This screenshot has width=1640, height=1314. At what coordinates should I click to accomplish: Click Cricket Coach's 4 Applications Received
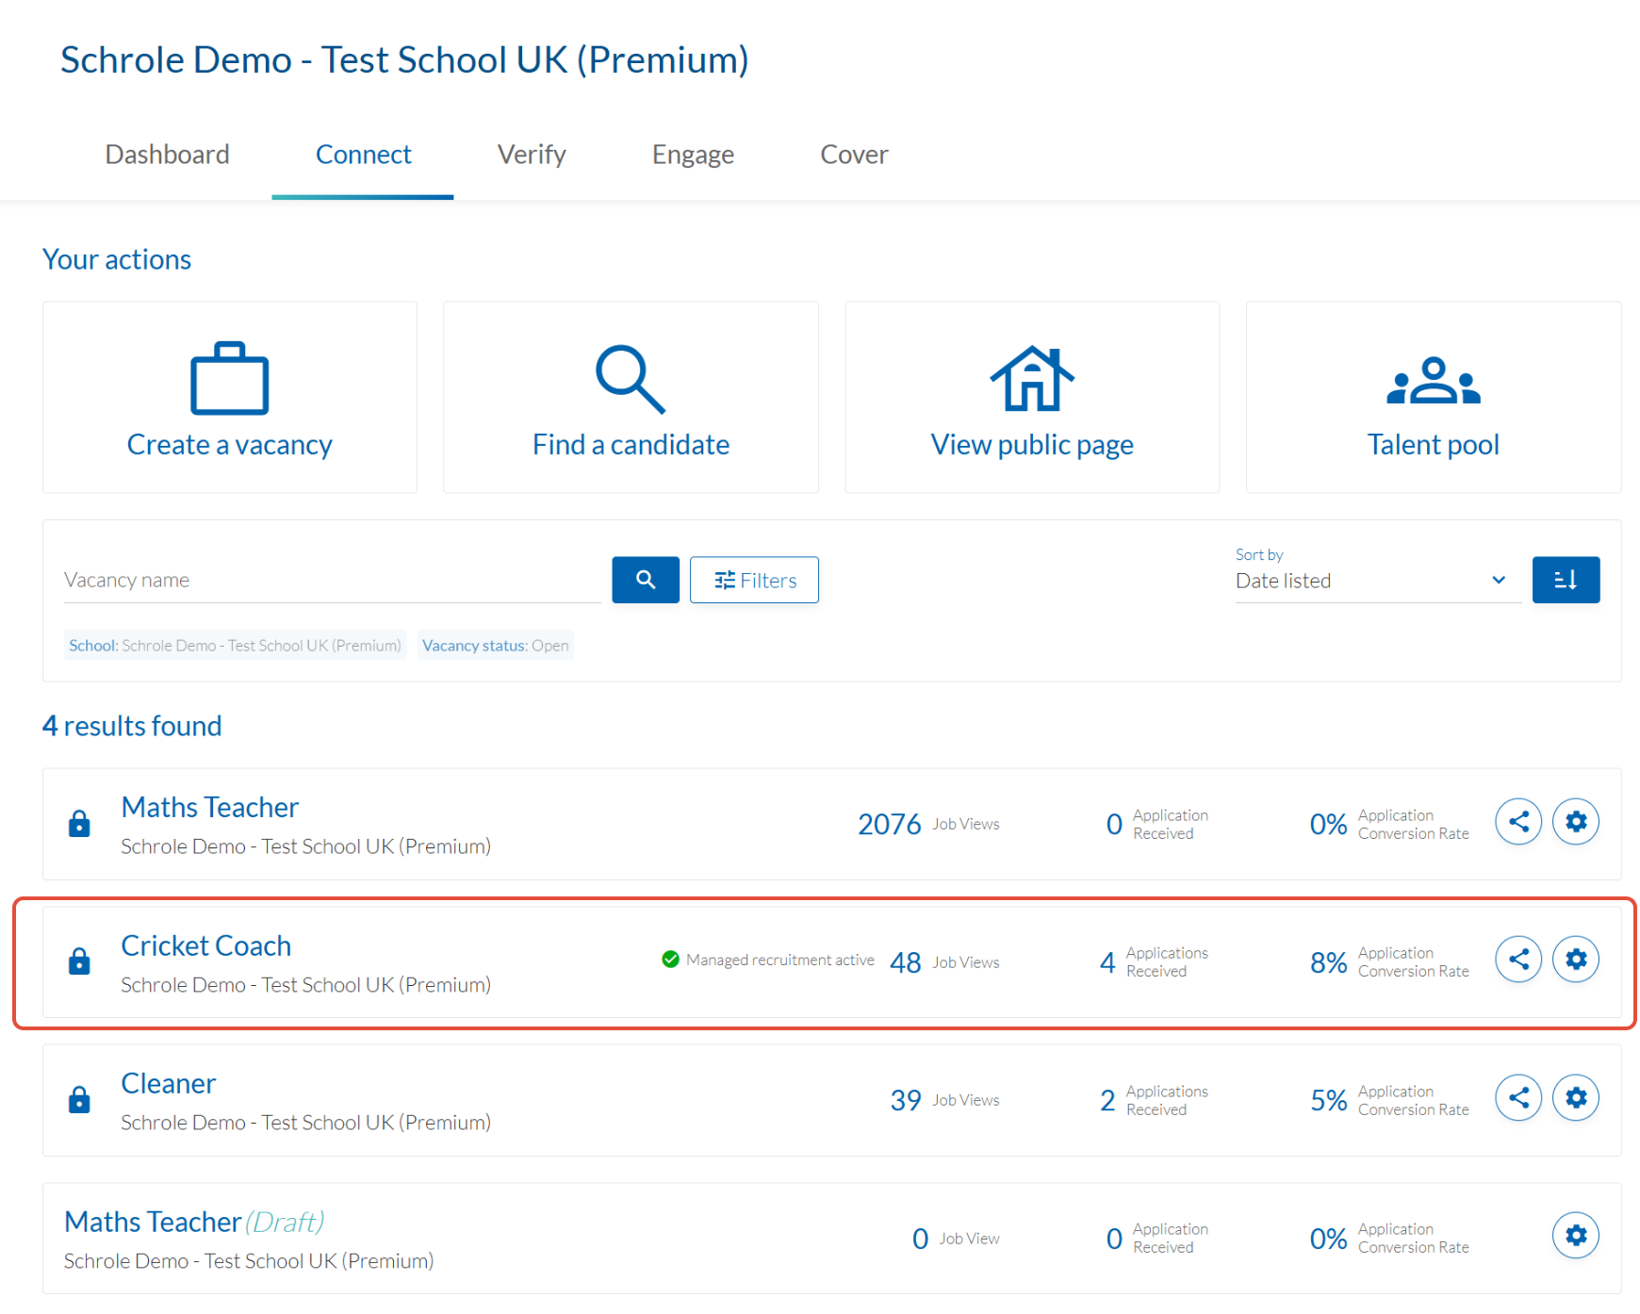(1154, 962)
